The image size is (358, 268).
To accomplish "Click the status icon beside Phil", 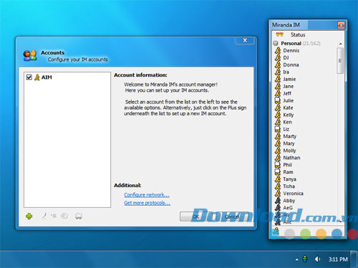I will [x=278, y=165].
